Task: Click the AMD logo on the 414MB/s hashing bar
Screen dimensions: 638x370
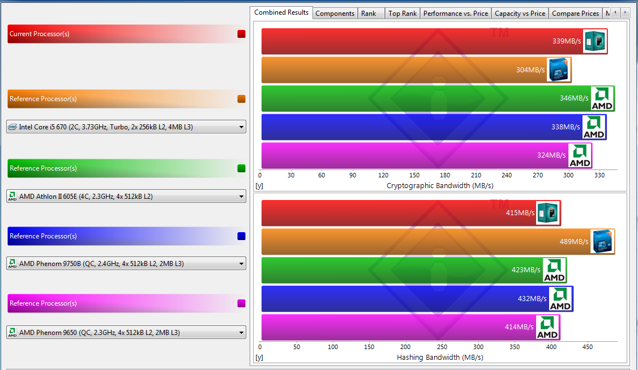Action: coord(547,327)
